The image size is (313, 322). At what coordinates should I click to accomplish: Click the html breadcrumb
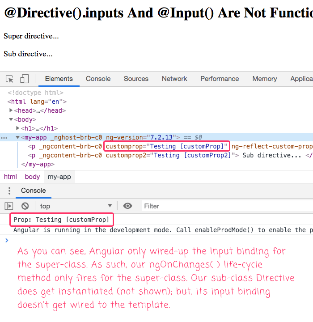[10, 177]
